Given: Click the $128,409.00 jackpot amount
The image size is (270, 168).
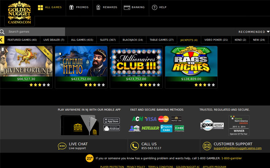Looking at the screenshot, I should pos(191,79).
